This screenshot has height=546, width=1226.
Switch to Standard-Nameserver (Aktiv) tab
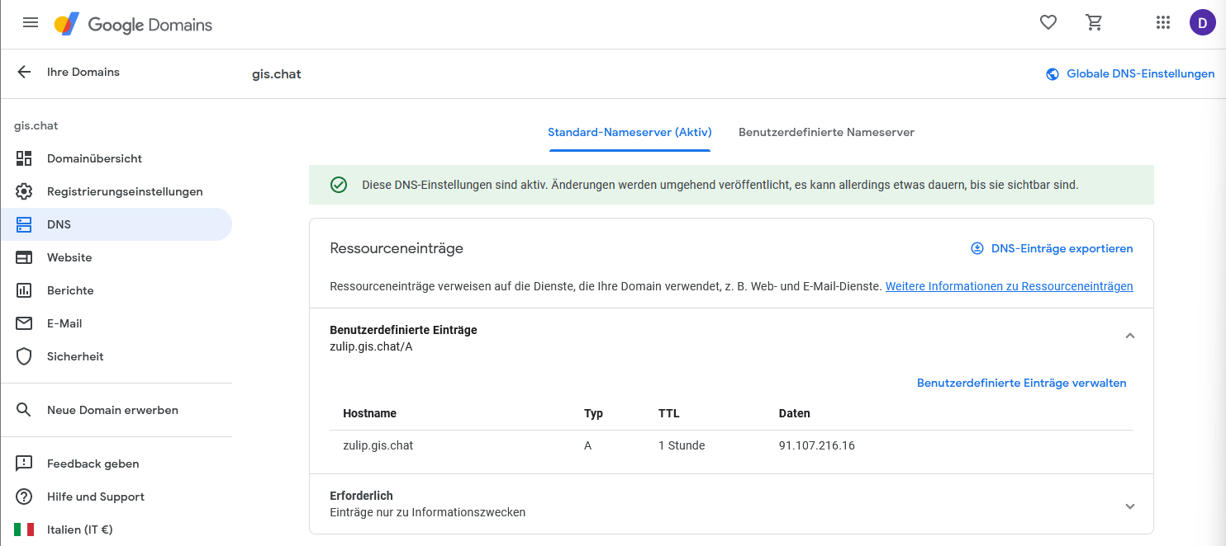tap(630, 132)
